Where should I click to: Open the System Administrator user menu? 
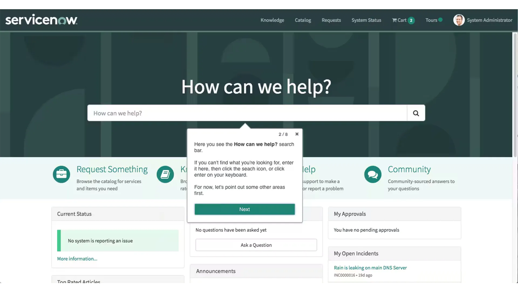pyautogui.click(x=489, y=20)
